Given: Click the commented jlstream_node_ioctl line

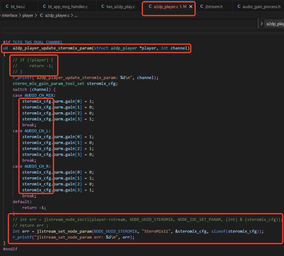Looking at the screenshot, I should [x=147, y=220].
